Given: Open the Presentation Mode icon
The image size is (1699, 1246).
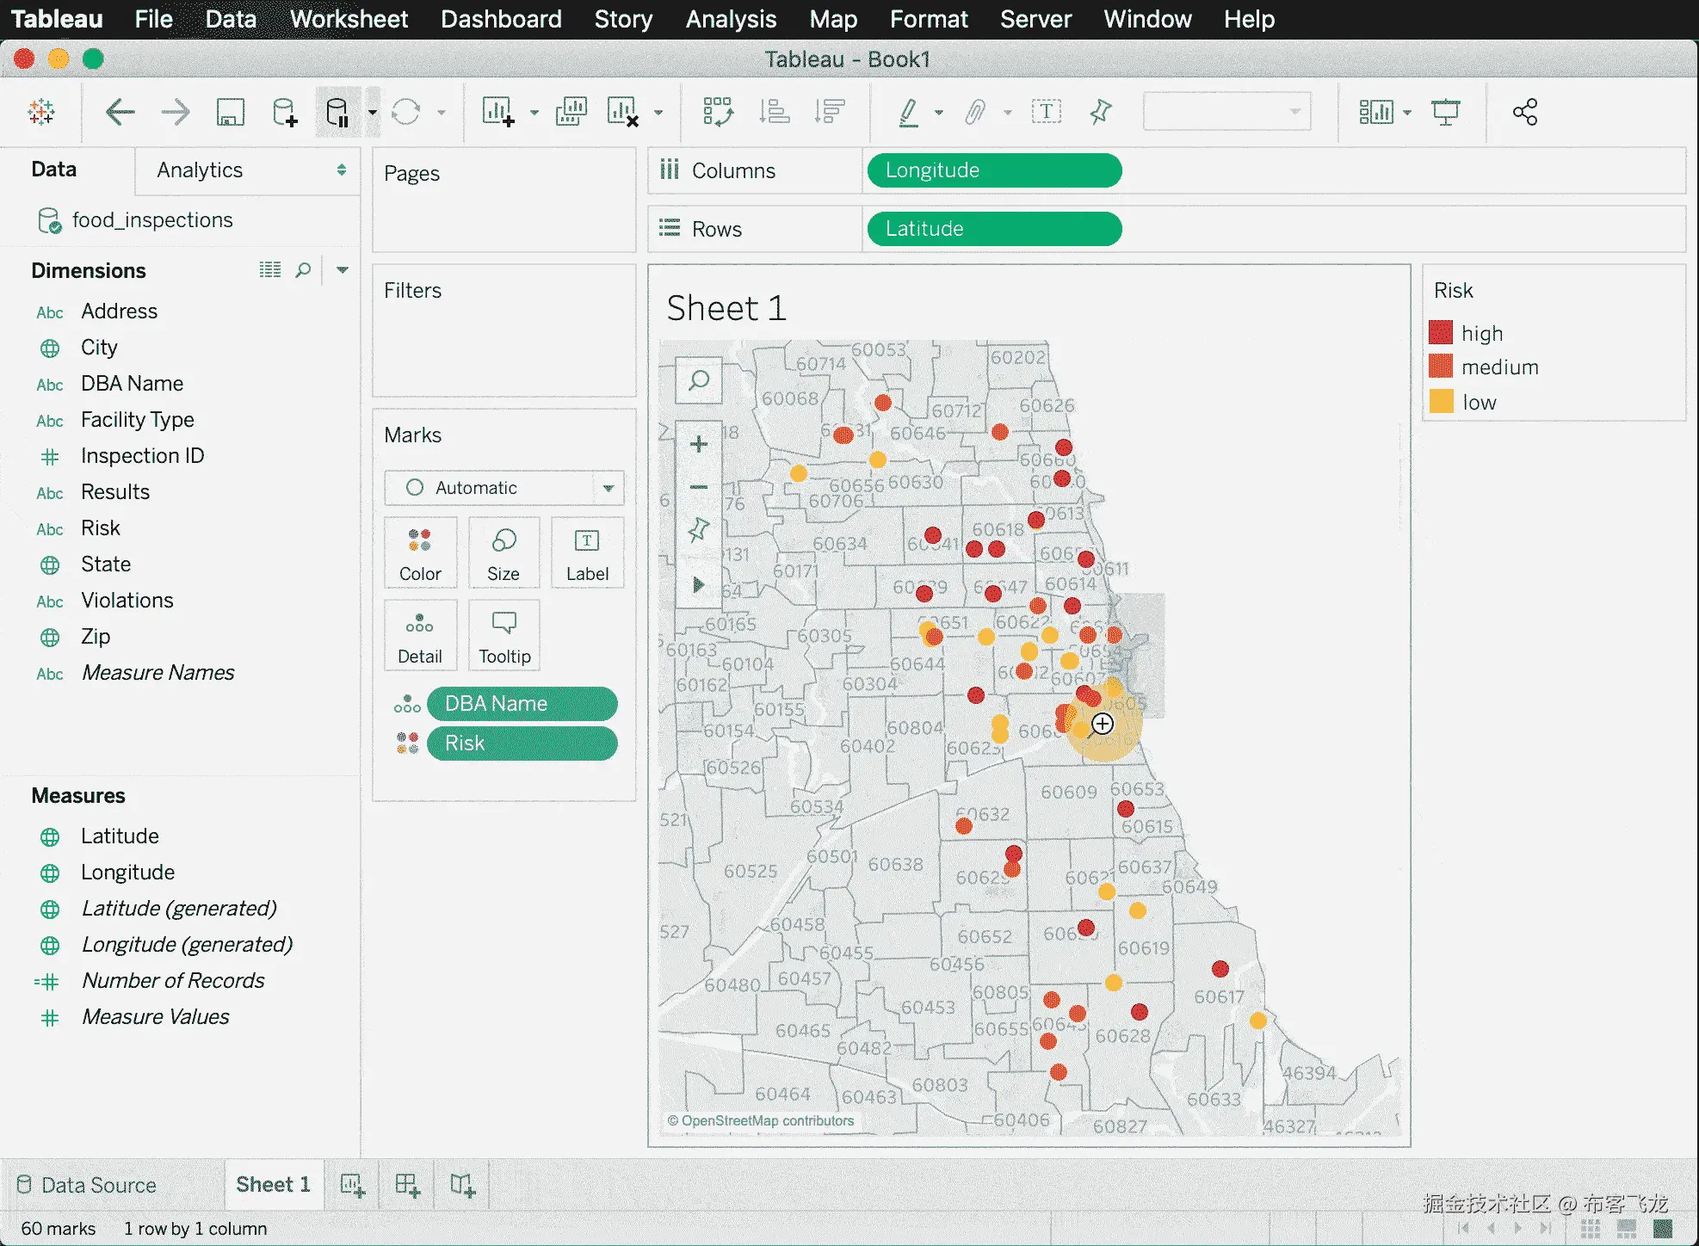Looking at the screenshot, I should (x=1445, y=112).
